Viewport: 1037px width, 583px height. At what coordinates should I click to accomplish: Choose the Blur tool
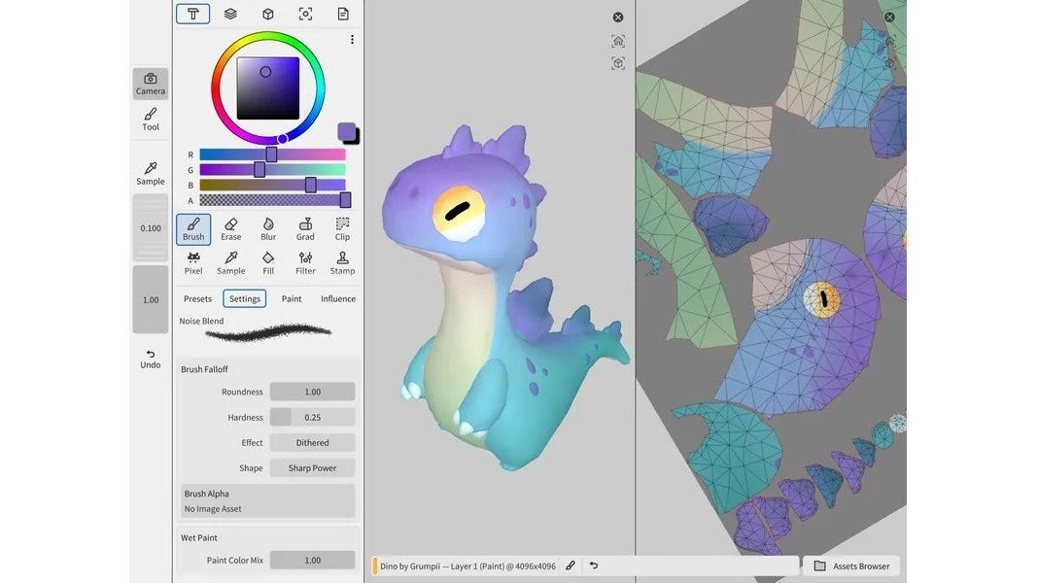coord(268,229)
